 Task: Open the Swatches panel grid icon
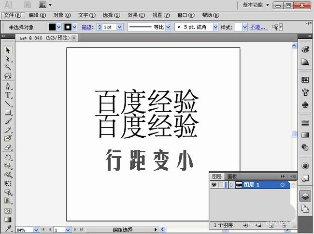[305, 80]
